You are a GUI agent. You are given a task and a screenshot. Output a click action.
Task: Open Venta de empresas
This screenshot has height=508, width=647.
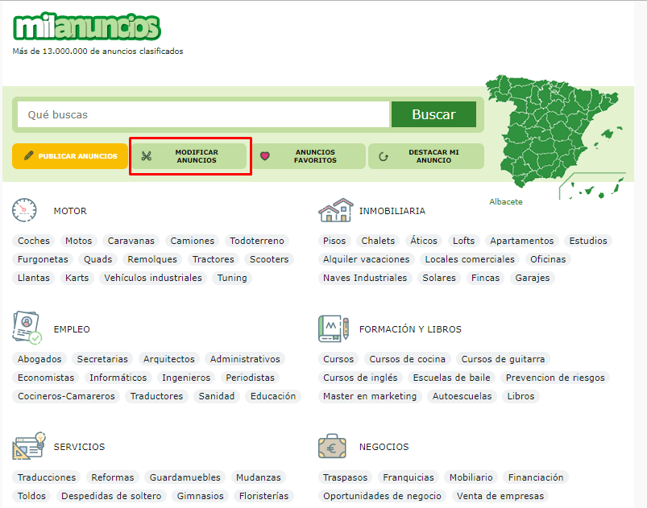point(500,496)
